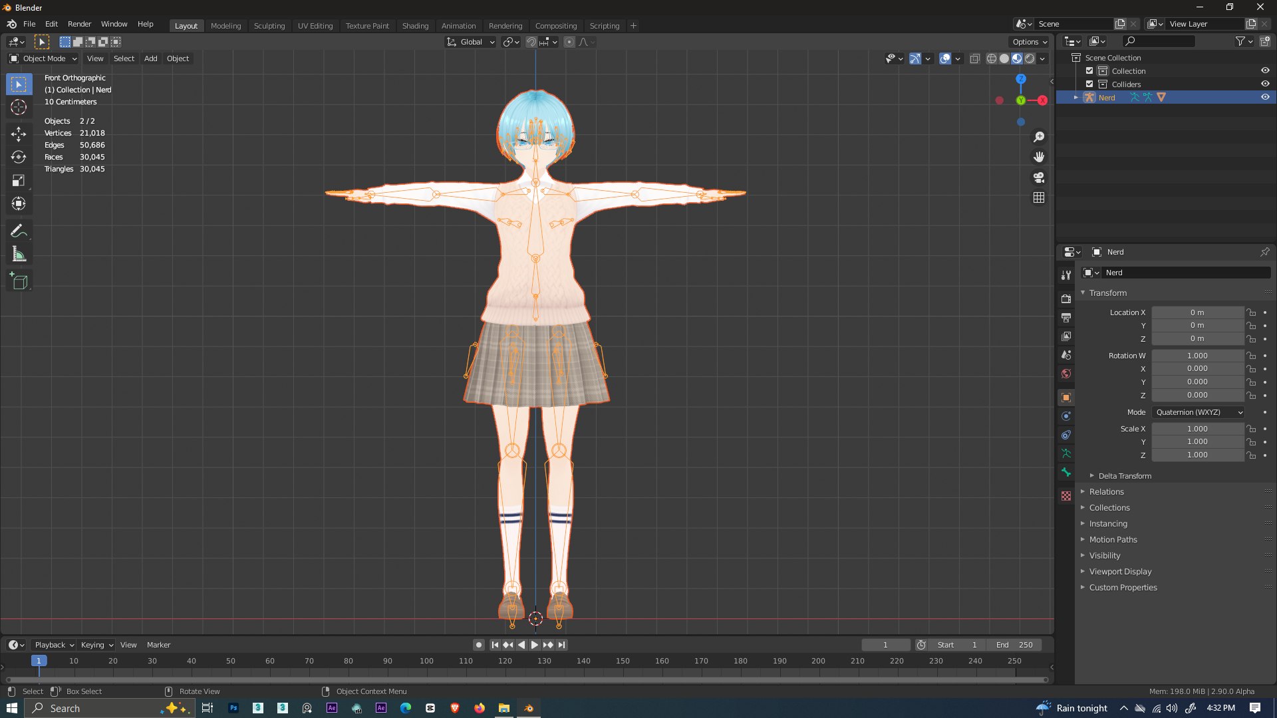
Task: Hide Collection with its eye icon
Action: click(x=1265, y=70)
